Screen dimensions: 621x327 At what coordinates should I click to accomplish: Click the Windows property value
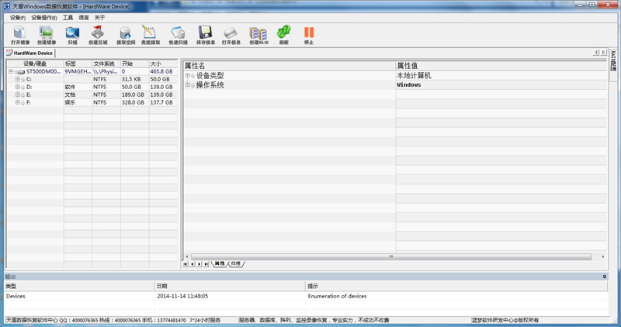(x=409, y=84)
